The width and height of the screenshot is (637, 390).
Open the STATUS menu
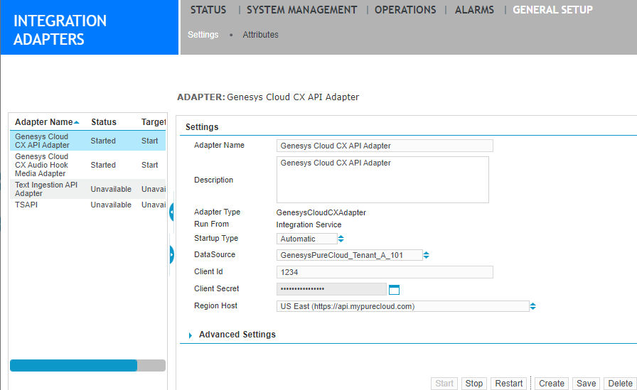pos(208,10)
